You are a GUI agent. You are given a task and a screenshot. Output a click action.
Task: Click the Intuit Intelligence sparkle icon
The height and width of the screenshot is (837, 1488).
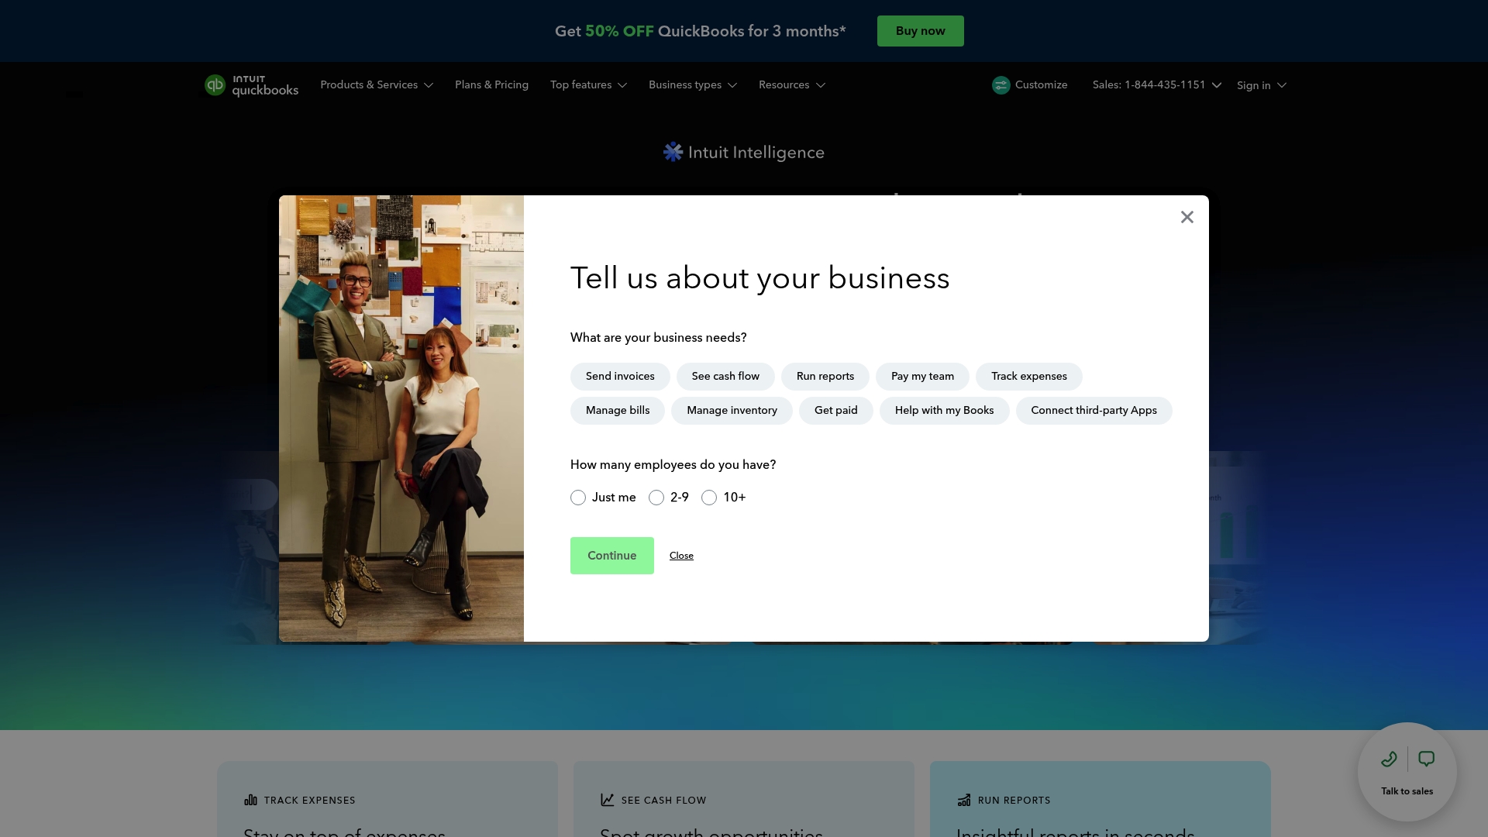(671, 152)
